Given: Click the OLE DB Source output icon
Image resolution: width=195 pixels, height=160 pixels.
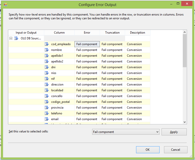Looking at the screenshot, I should point(16,38).
